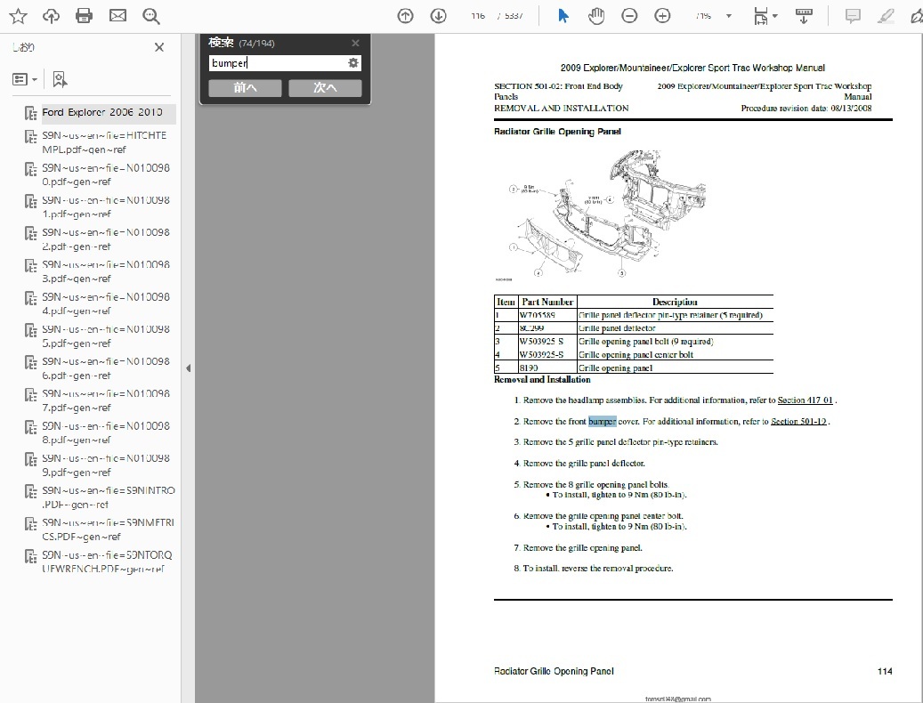923x703 pixels.
Task: Click part number W705589 cell
Action: [x=547, y=315]
